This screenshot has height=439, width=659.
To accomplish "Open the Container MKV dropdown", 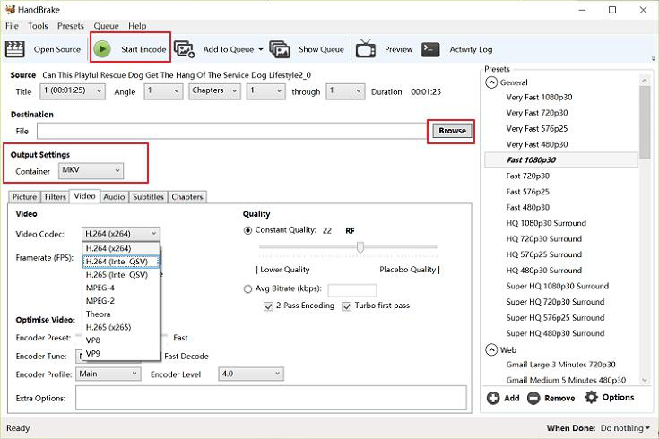I will [x=91, y=170].
